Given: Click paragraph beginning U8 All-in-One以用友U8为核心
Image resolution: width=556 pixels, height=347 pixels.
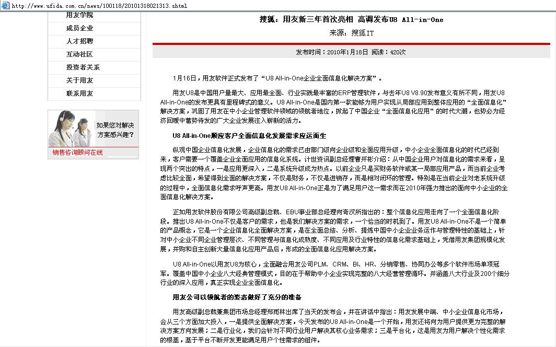Looking at the screenshot, I should [335, 273].
